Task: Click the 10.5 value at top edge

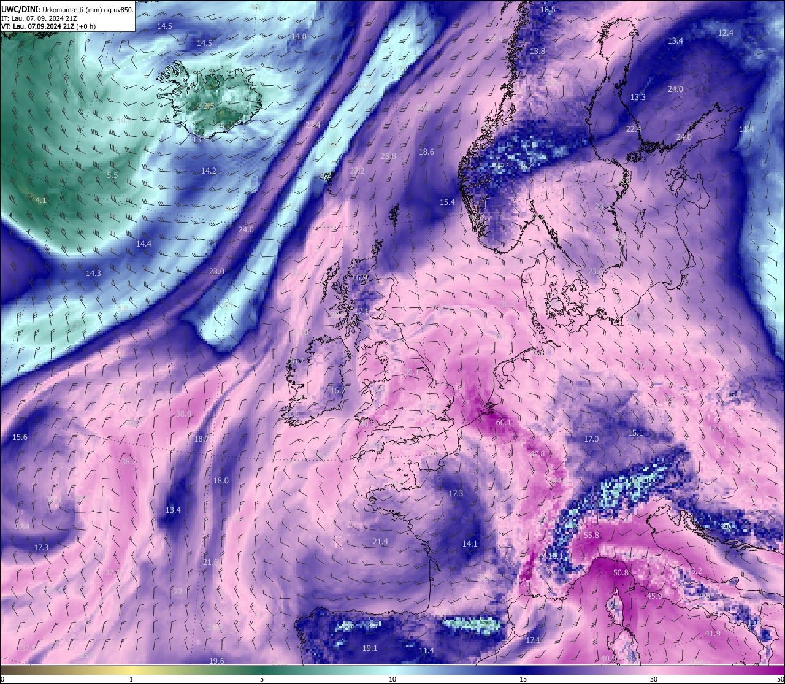Action: tap(548, 10)
